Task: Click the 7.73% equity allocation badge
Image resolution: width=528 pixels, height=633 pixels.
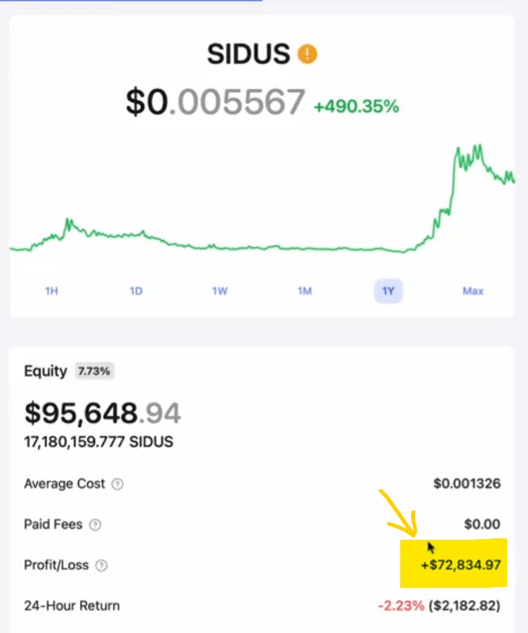Action: (x=95, y=371)
